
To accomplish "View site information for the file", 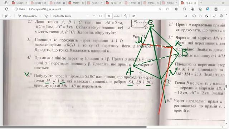I will pyautogui.click(x=16, y=9).
